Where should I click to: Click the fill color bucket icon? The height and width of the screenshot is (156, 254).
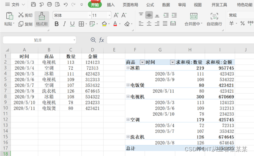pyautogui.click(x=104, y=24)
